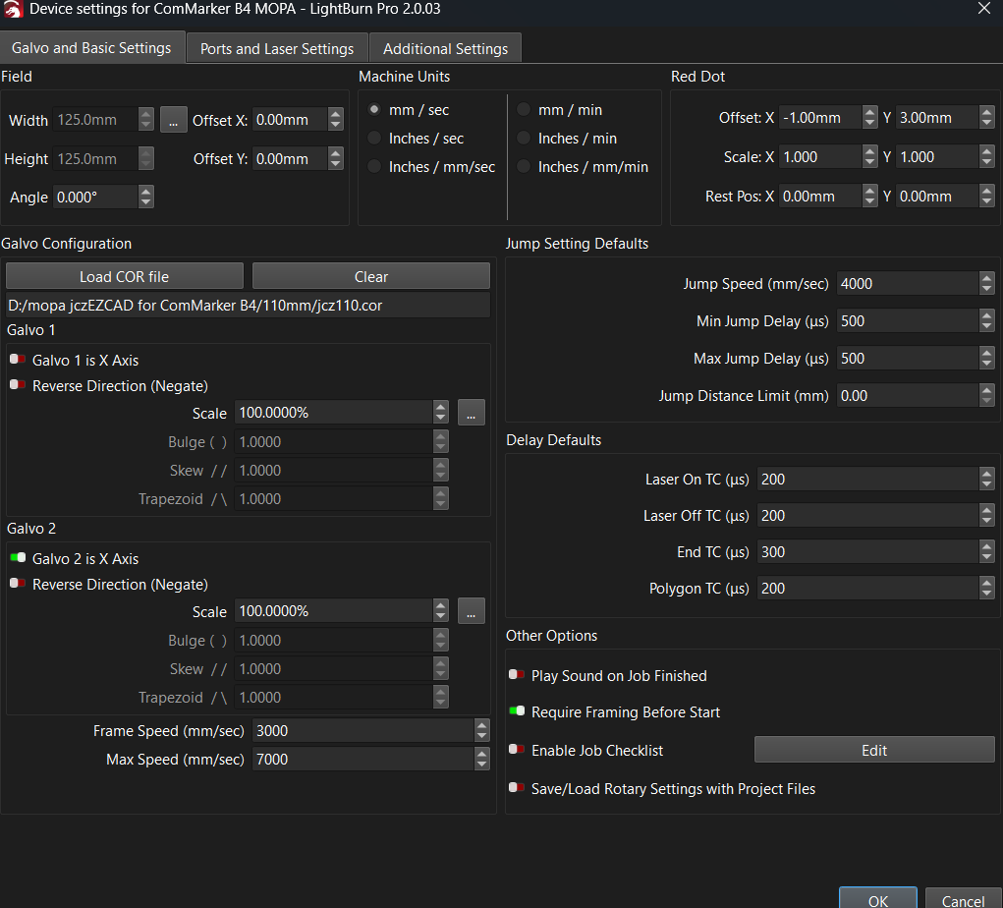This screenshot has height=908, width=1003.
Task: Clear the loaded COR file
Action: coord(370,275)
